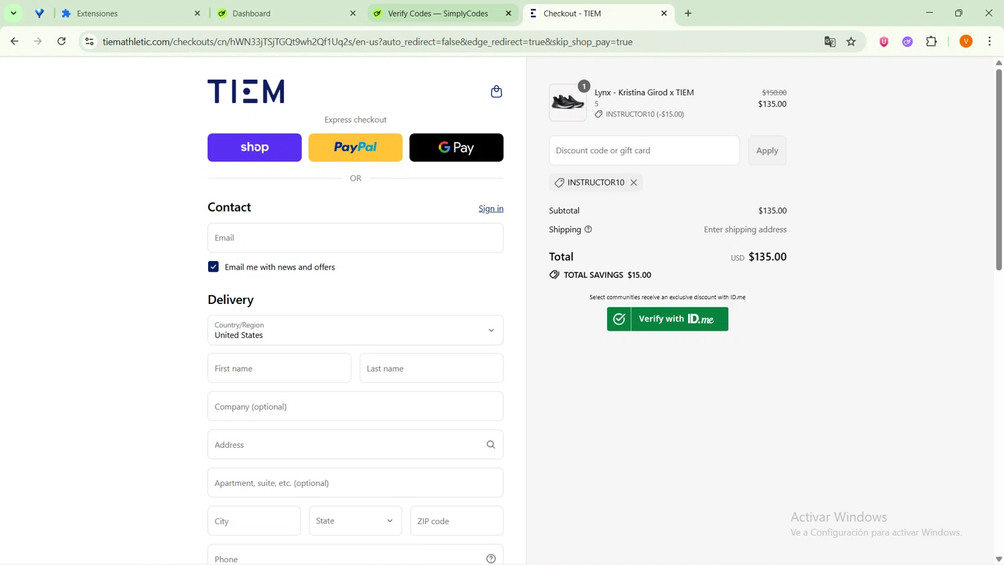This screenshot has height=565, width=1004.
Task: Focus the Company (optional) field
Action: click(x=355, y=406)
